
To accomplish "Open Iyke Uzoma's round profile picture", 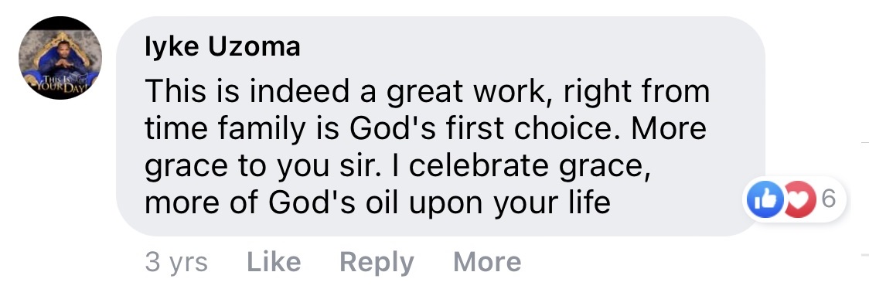I will point(60,58).
